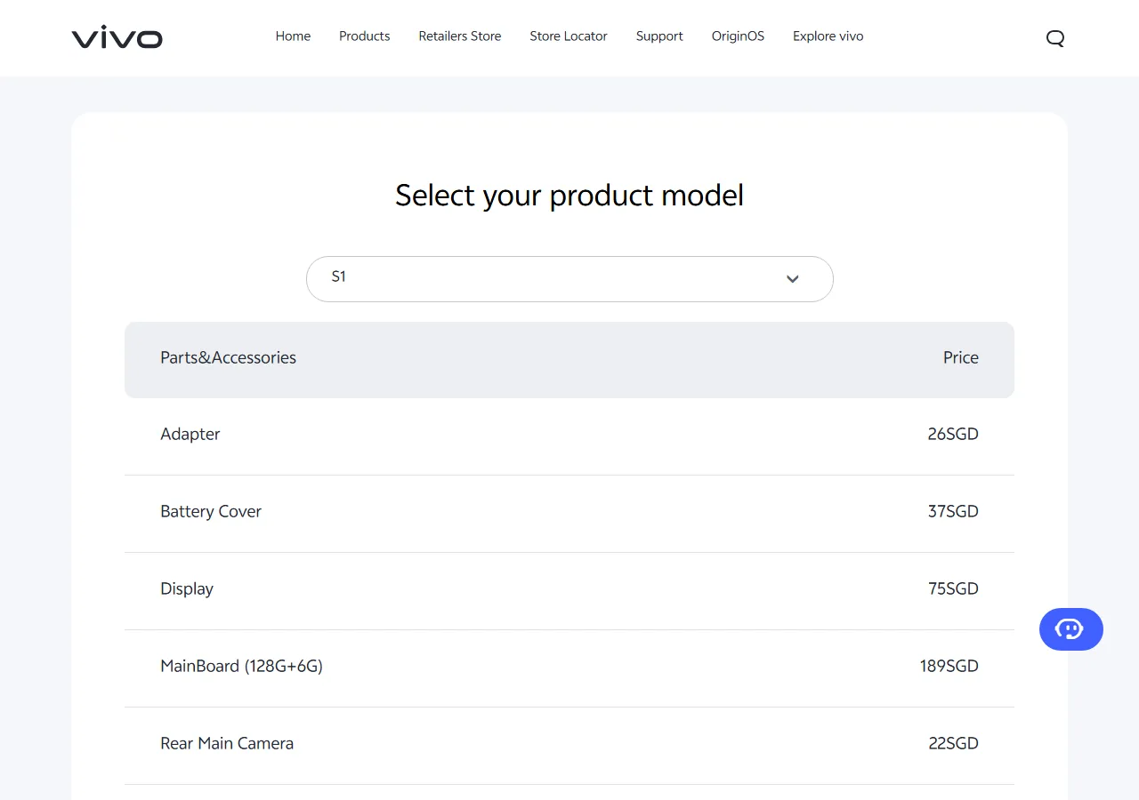Open Store Locator page
Screen dimensions: 1139x800
569,36
